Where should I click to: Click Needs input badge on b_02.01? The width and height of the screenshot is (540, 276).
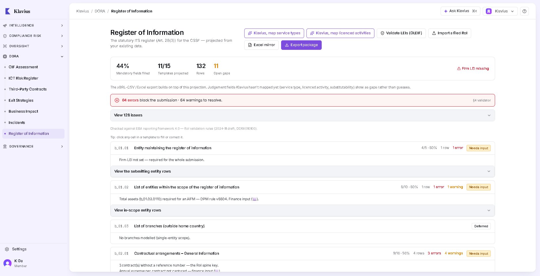point(479,254)
